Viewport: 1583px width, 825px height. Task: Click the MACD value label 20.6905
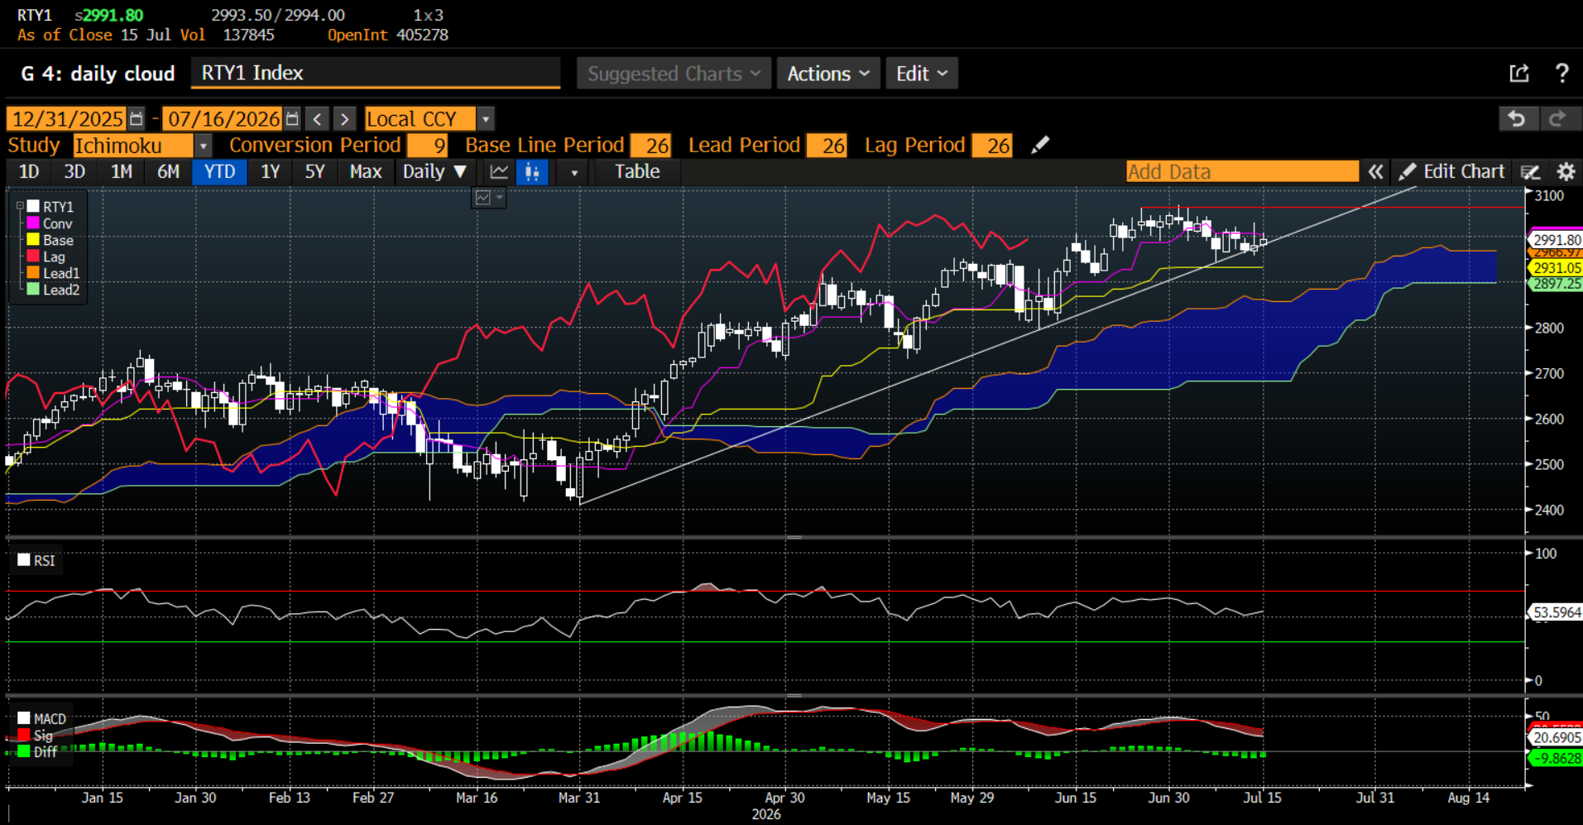pyautogui.click(x=1556, y=737)
